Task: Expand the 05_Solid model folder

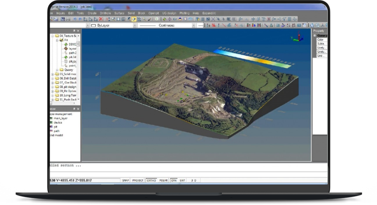Action: click(52, 74)
